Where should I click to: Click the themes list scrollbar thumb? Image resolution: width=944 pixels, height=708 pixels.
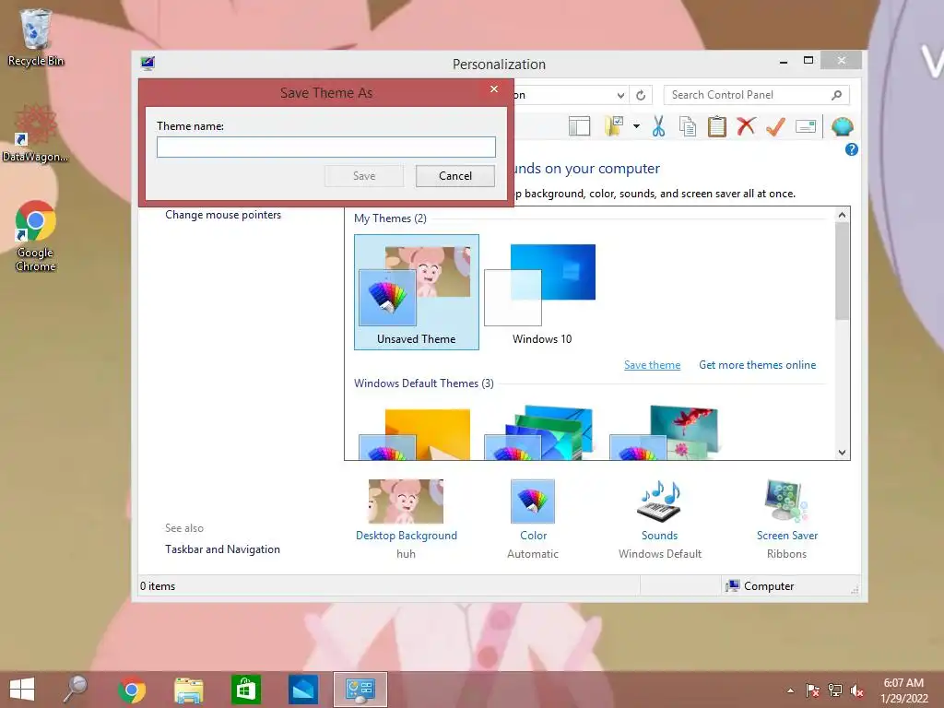(x=842, y=271)
